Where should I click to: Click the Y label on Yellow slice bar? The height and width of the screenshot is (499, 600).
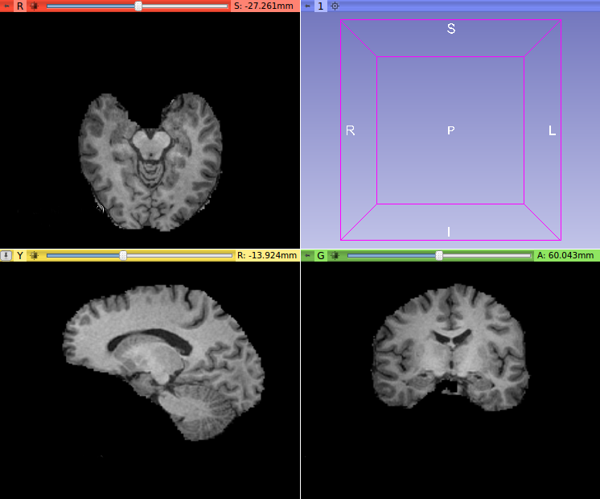20,255
